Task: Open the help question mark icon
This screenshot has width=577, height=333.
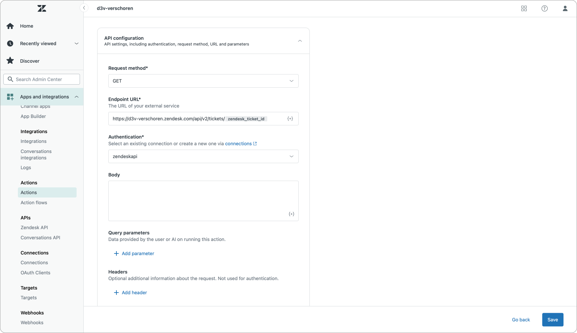Action: [x=544, y=8]
